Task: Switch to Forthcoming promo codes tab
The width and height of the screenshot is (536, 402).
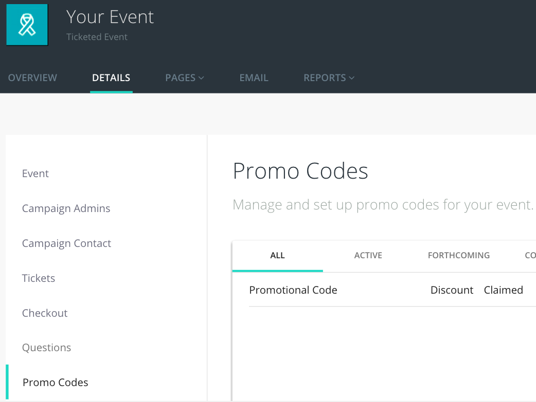Action: (x=458, y=255)
